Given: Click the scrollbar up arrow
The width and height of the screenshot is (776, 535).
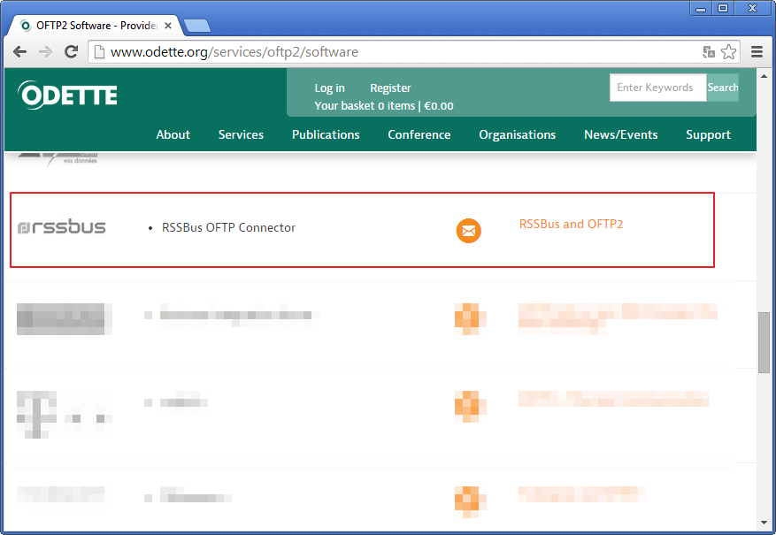Looking at the screenshot, I should coord(764,76).
